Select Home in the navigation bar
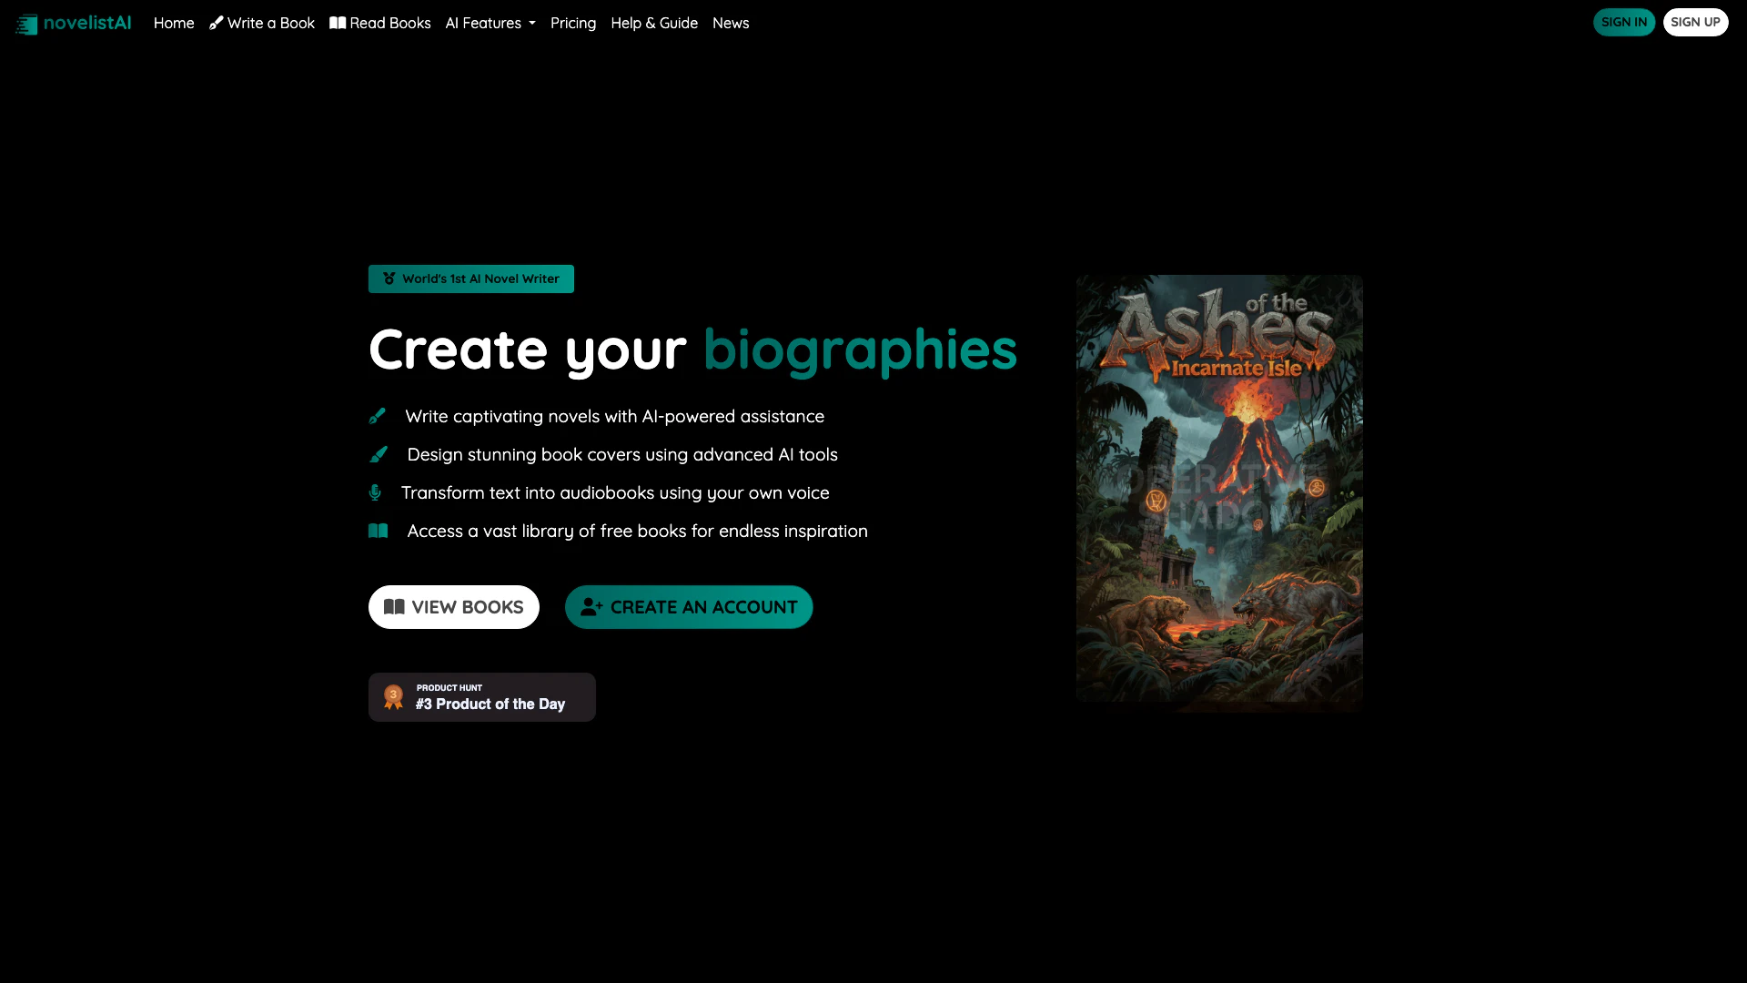 point(174,23)
